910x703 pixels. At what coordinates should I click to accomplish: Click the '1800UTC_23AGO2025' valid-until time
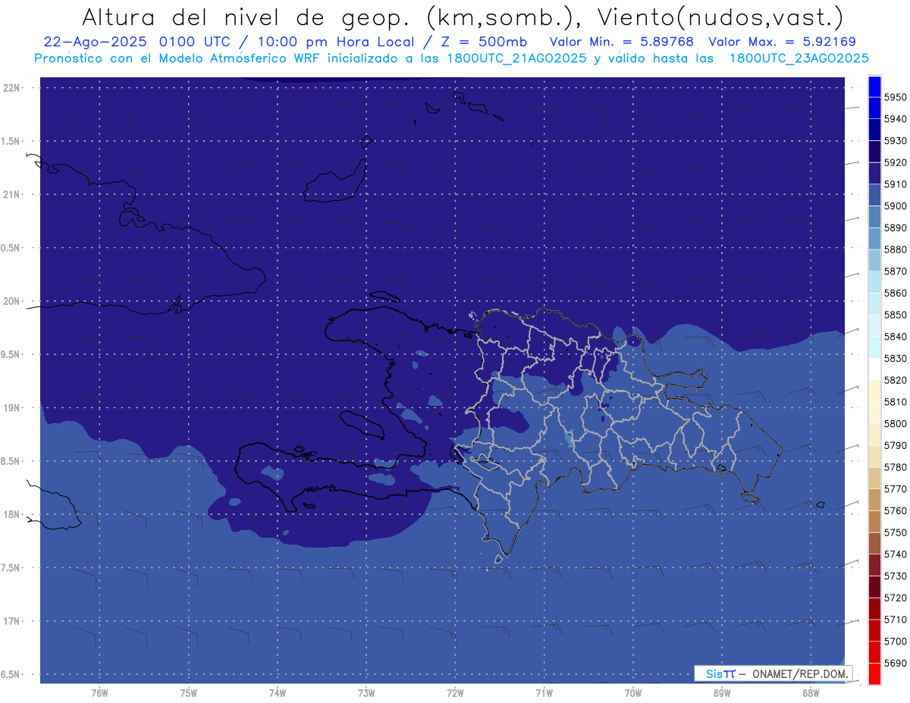[x=799, y=58]
